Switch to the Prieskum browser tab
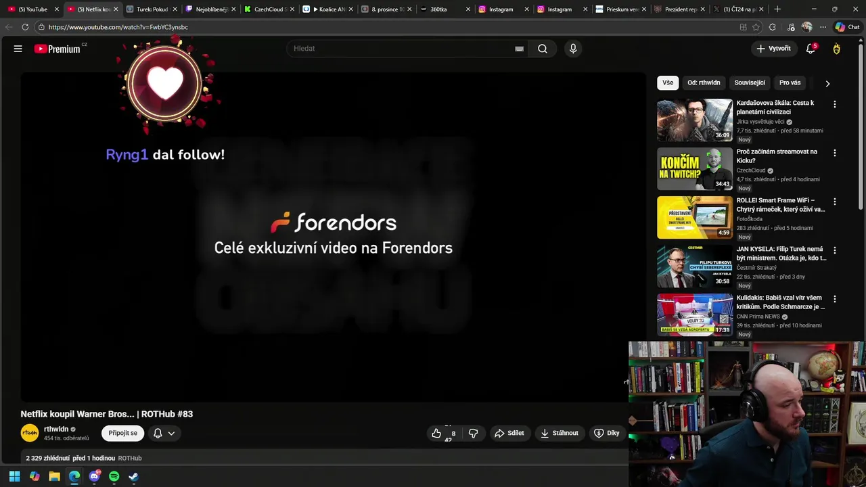Image resolution: width=866 pixels, height=487 pixels. tap(620, 9)
